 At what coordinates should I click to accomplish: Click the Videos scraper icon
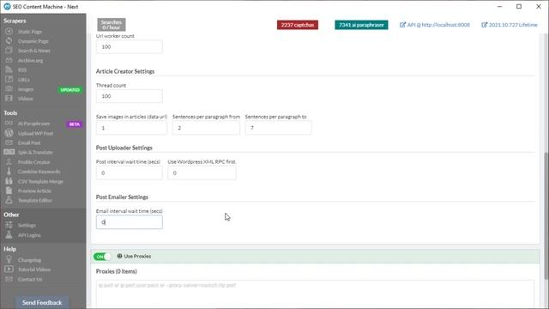(x=9, y=99)
